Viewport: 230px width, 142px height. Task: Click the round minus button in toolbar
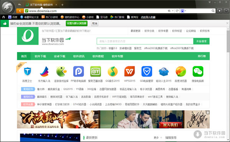(x=227, y=11)
